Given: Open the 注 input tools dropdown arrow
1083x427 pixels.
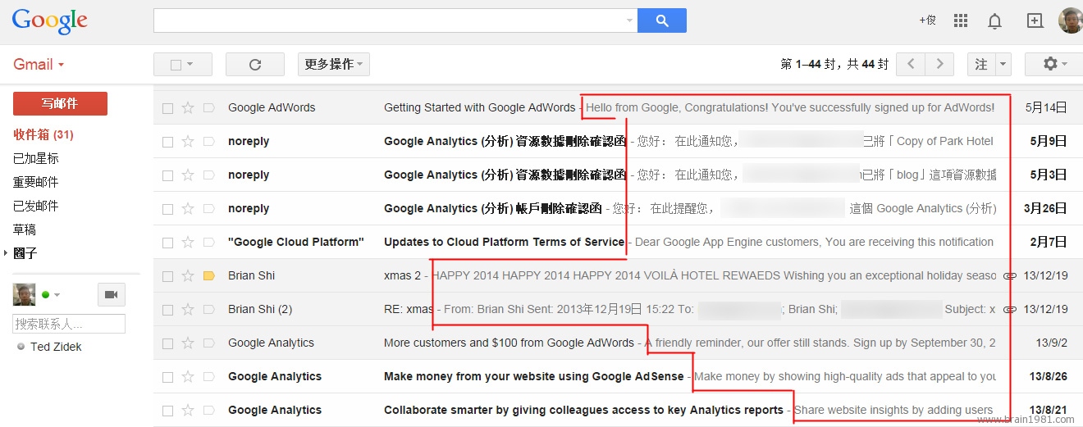Looking at the screenshot, I should click(x=1003, y=64).
